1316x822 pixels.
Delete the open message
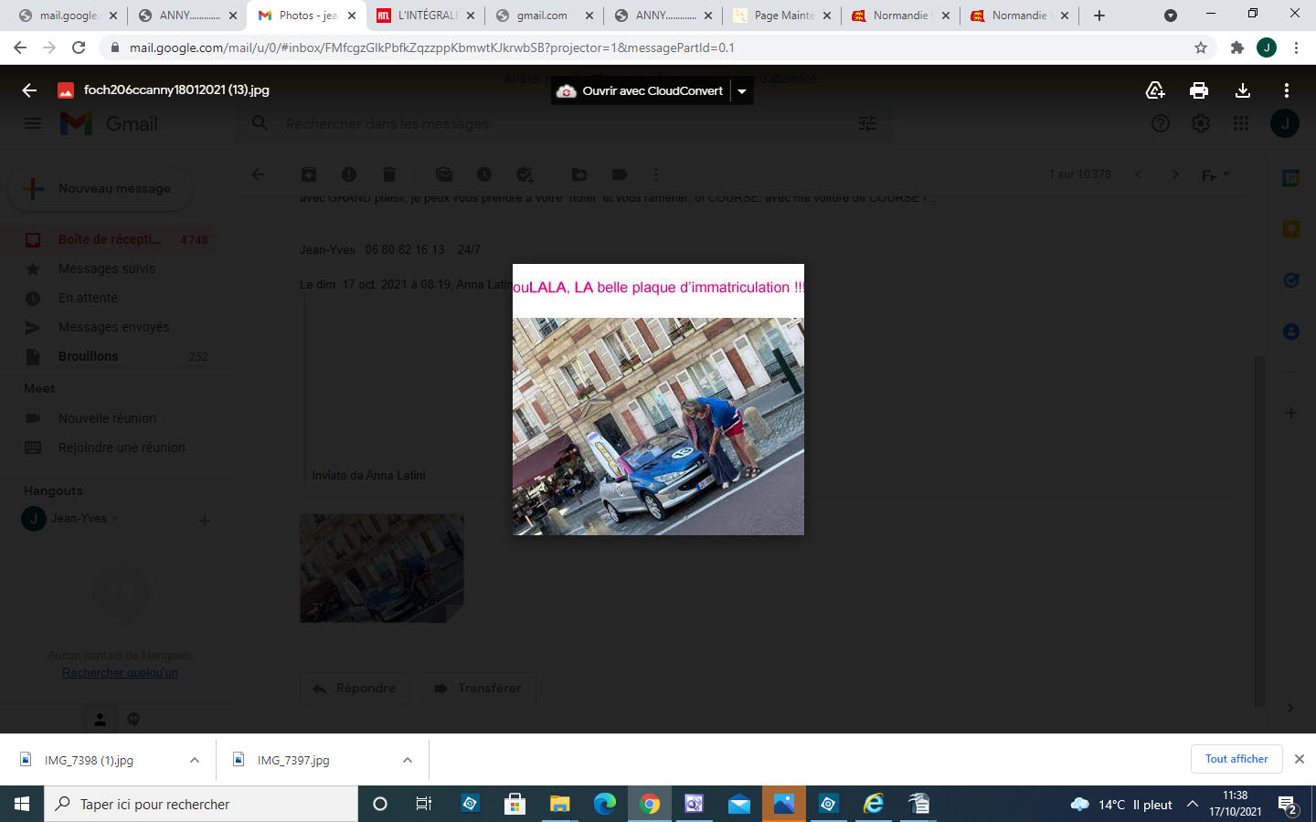tap(389, 174)
